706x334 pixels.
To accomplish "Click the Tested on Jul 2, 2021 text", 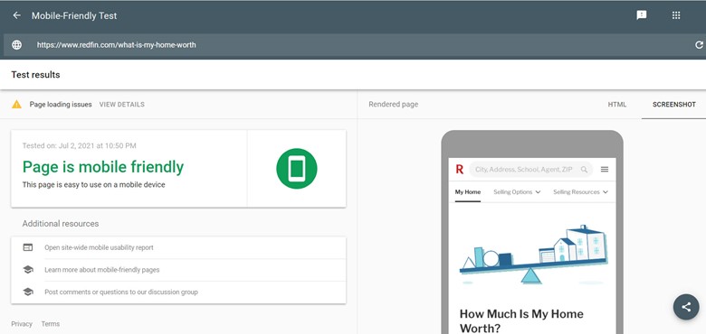I will [80, 145].
